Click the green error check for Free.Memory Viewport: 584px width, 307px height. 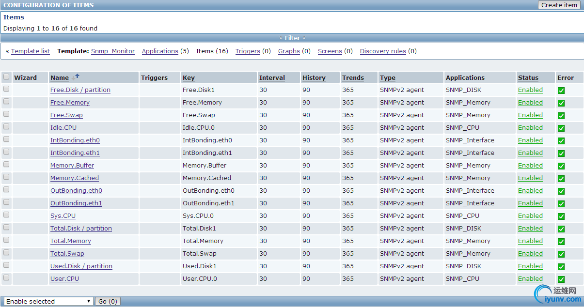[x=561, y=103]
